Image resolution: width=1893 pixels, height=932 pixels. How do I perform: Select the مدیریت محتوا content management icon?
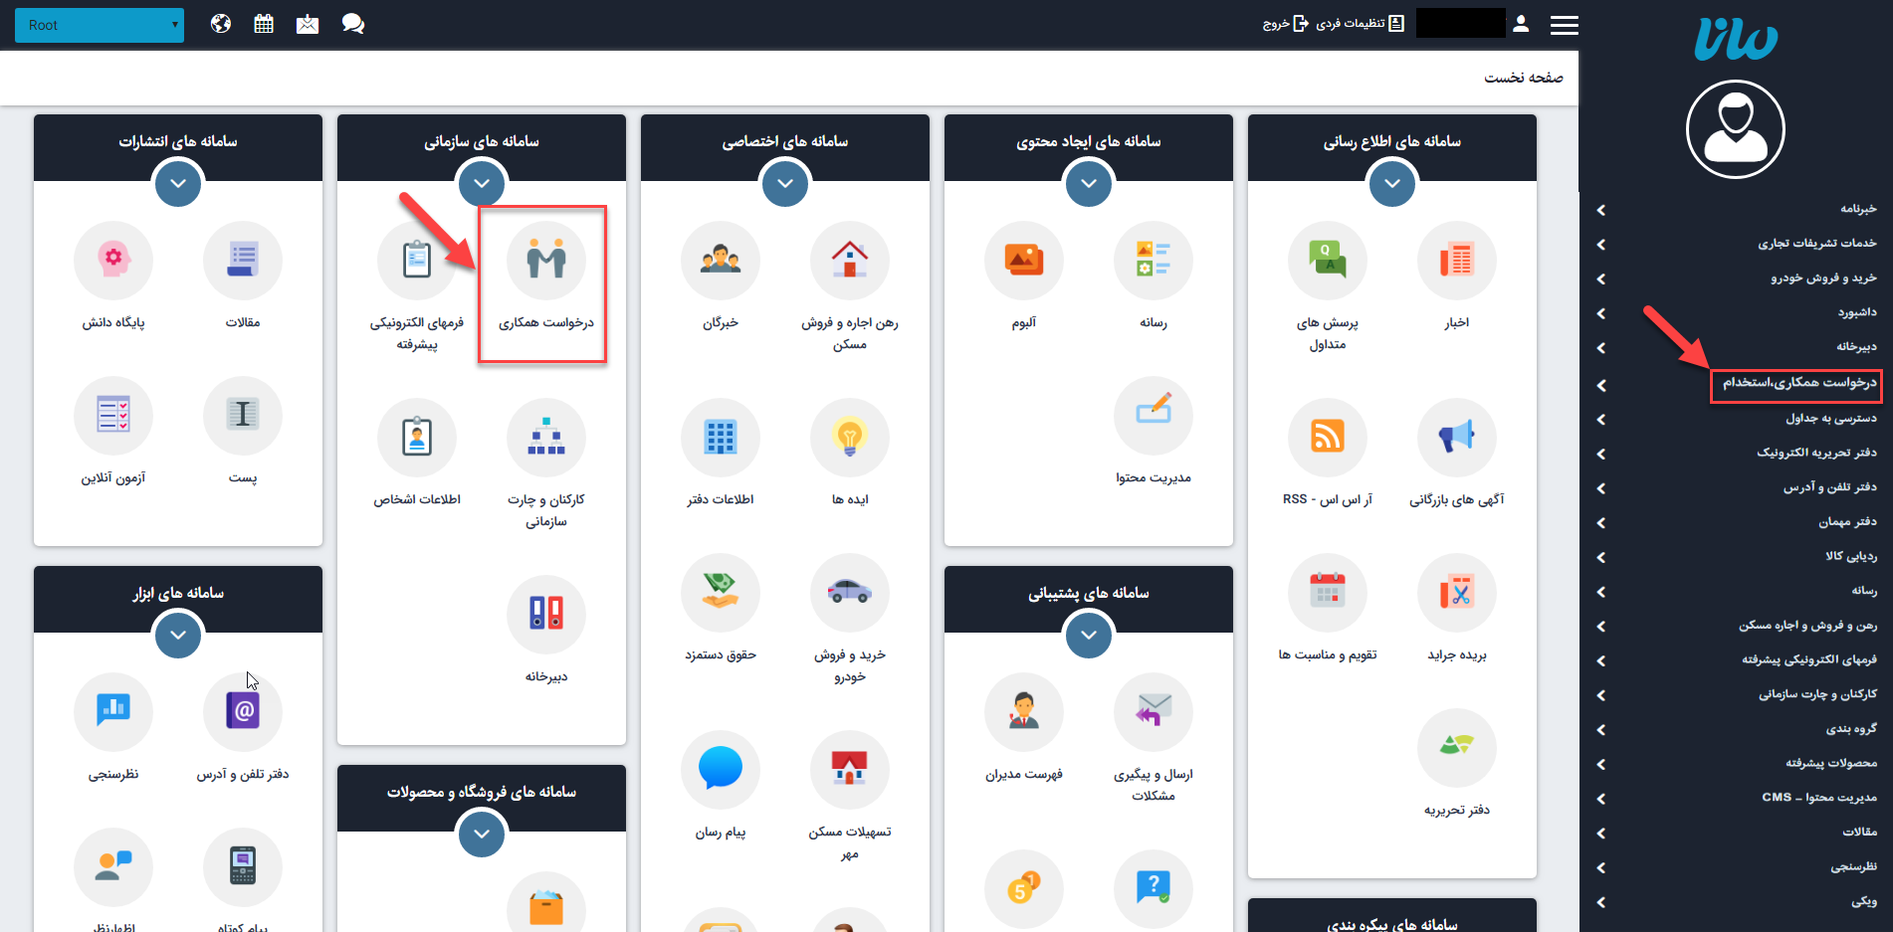point(1153,416)
